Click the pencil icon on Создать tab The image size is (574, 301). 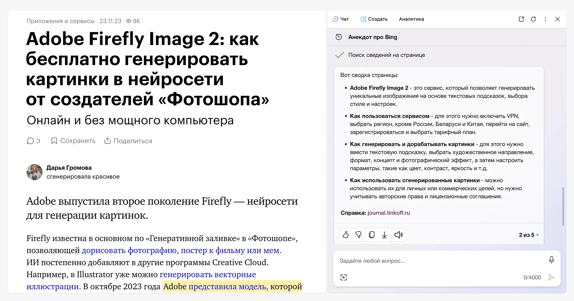[363, 19]
